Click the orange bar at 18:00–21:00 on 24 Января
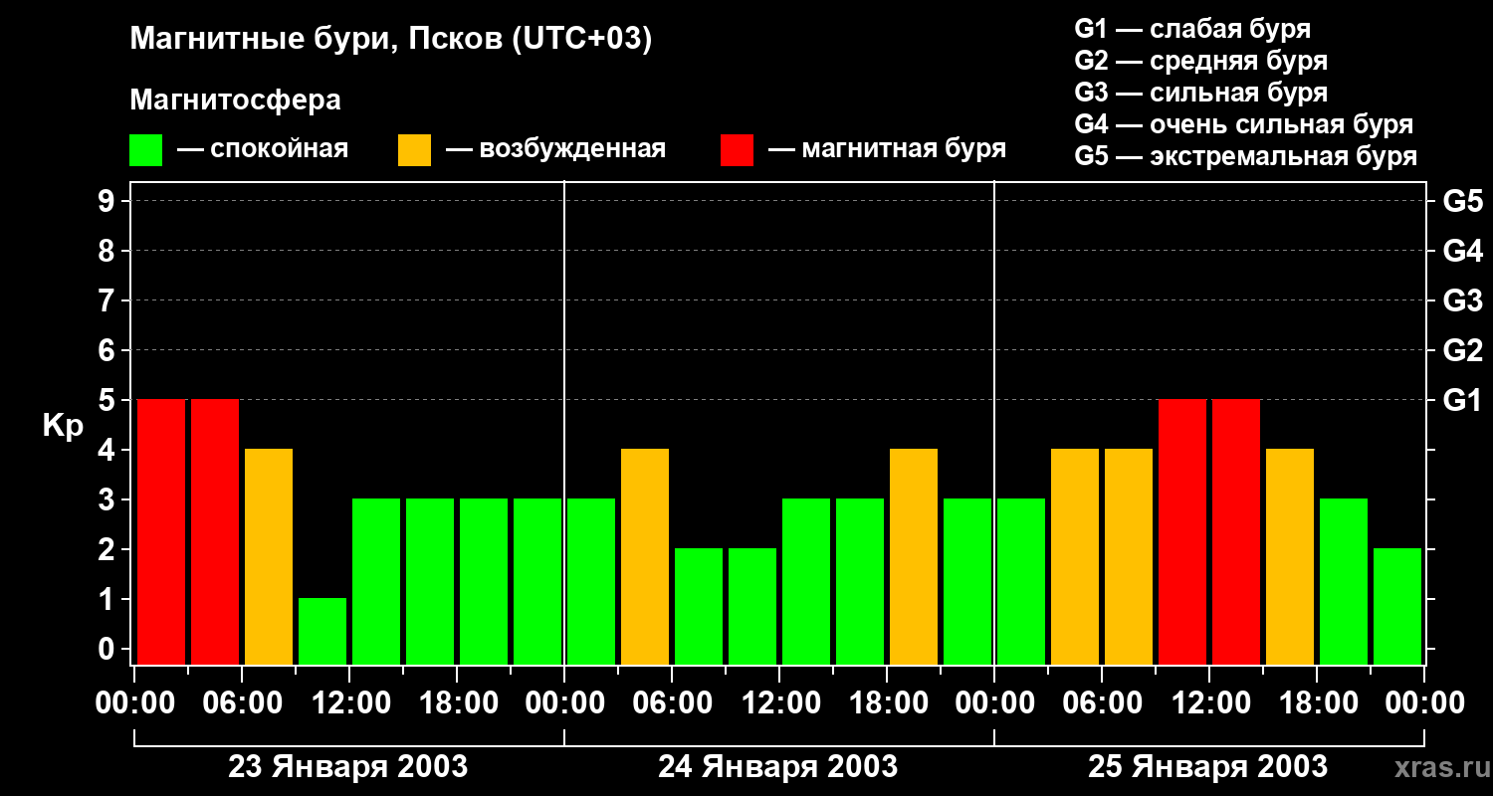 914,556
